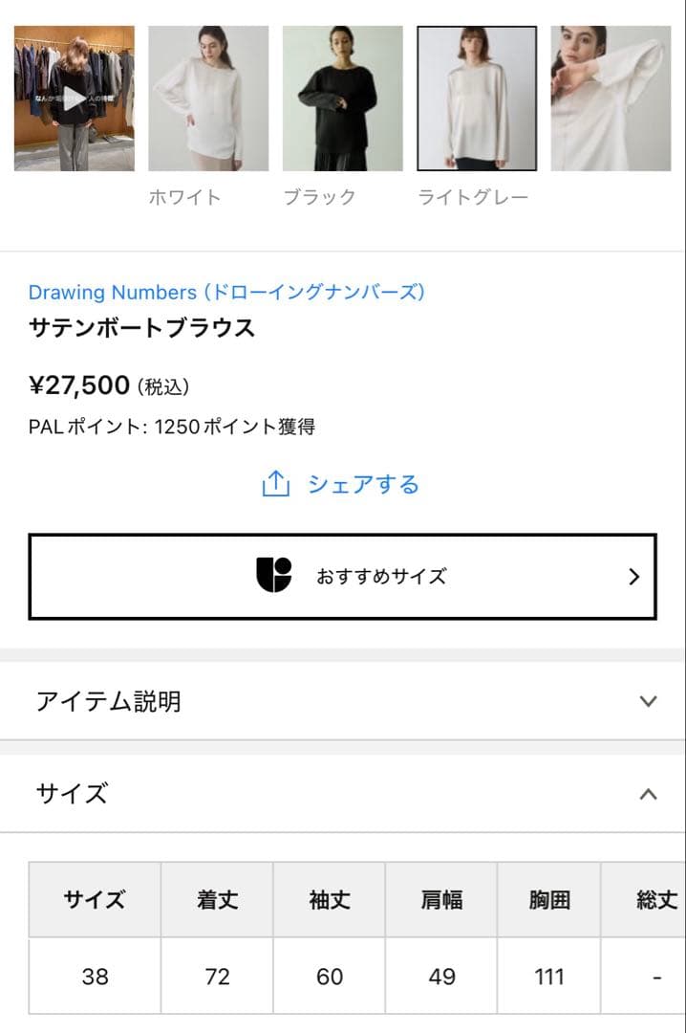The height and width of the screenshot is (1033, 686).
Task: Click the 着丈 column header in size table
Action: (216, 900)
